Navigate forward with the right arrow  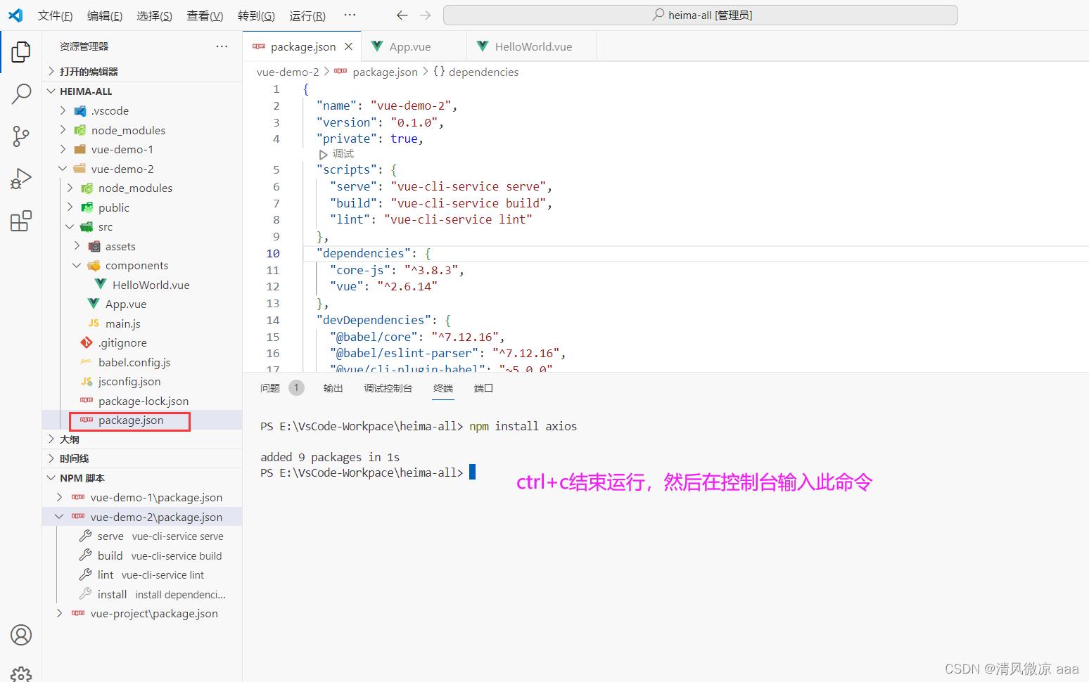click(425, 15)
